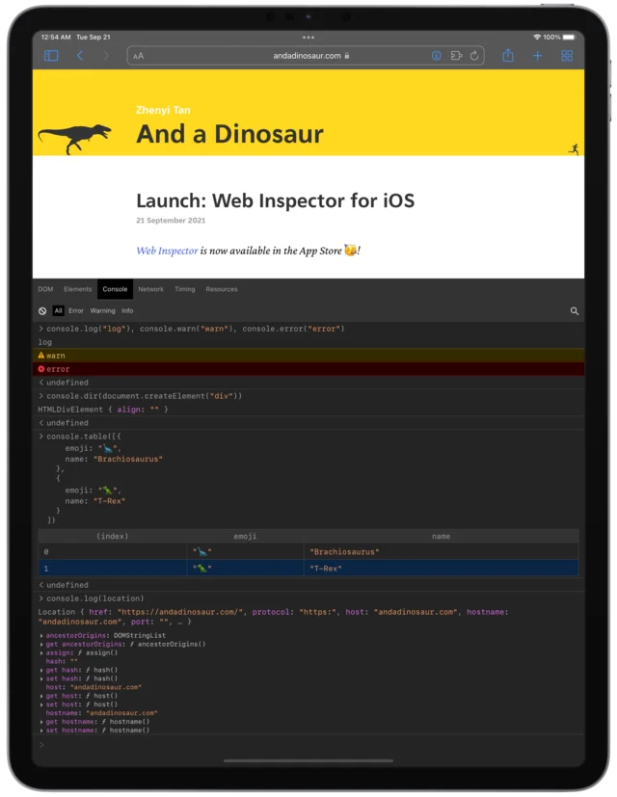Switch to the Elements tab
The width and height of the screenshot is (617, 797).
[x=78, y=289]
